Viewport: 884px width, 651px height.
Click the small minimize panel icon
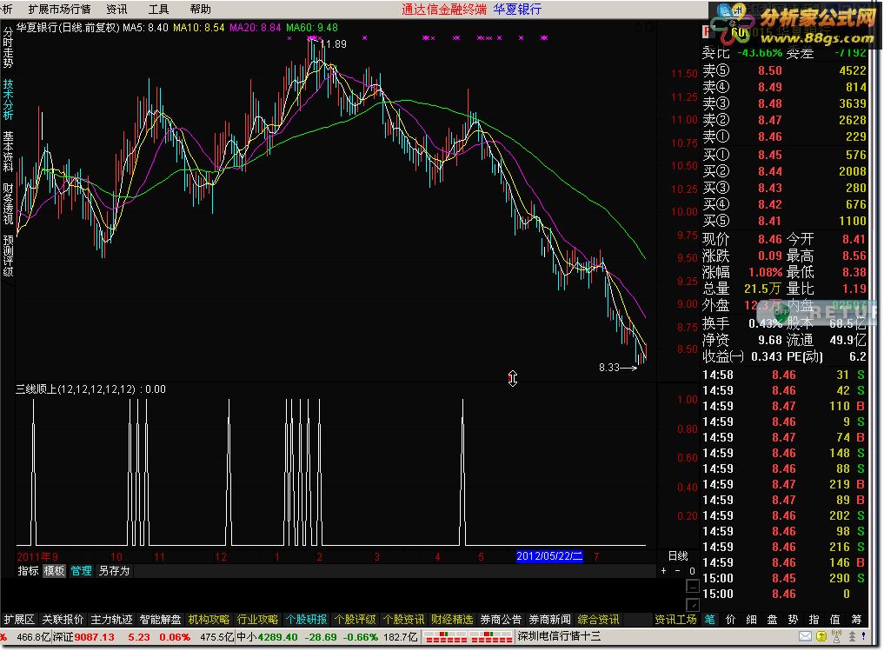693,586
